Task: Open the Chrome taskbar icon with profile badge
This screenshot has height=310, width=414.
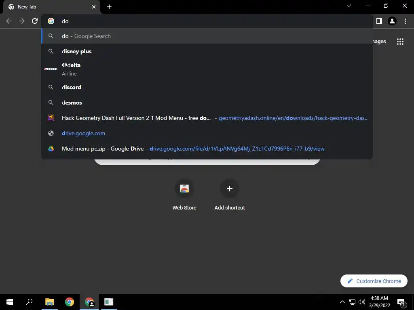Action: coord(89,302)
